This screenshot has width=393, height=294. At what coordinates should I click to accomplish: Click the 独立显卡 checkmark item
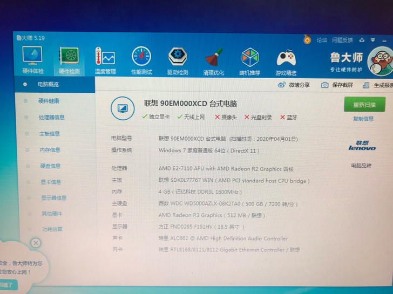[155, 117]
